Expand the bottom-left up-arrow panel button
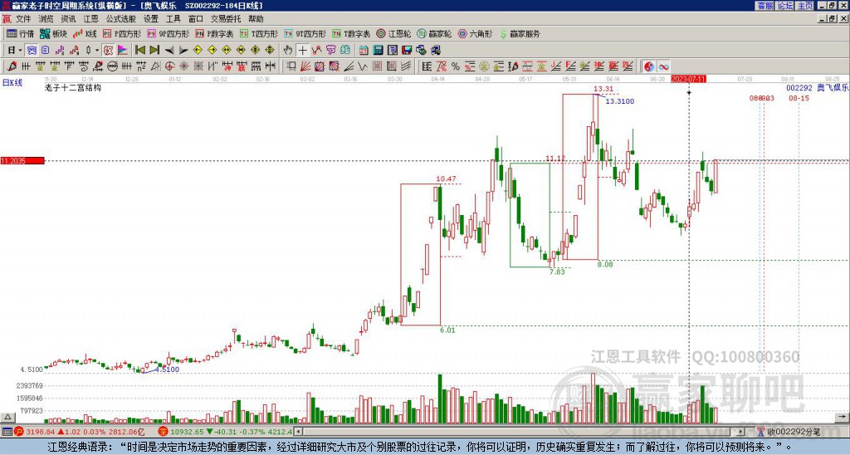850x455 pixels. click(7, 417)
